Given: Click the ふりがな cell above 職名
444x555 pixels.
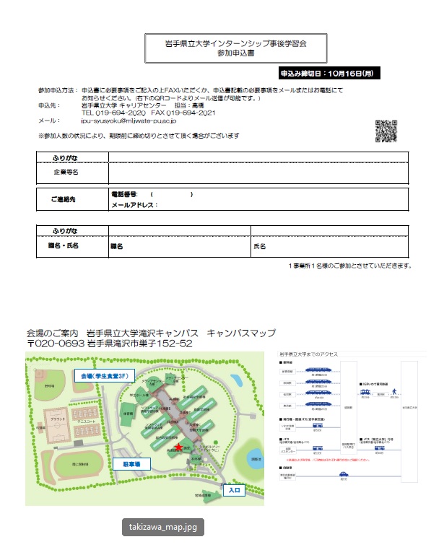Looking at the screenshot, I should coord(180,231).
